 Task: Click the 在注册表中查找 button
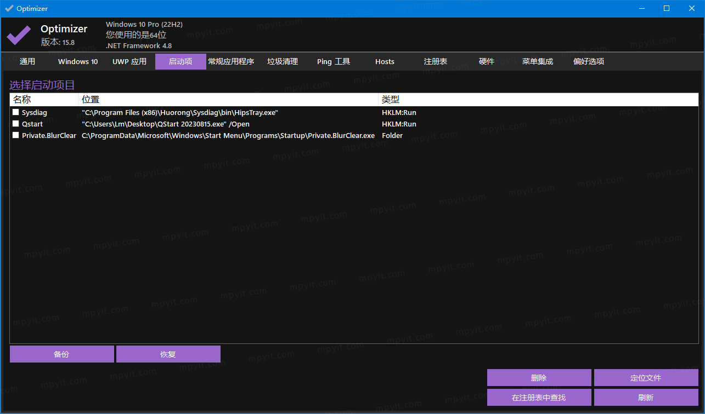click(539, 398)
